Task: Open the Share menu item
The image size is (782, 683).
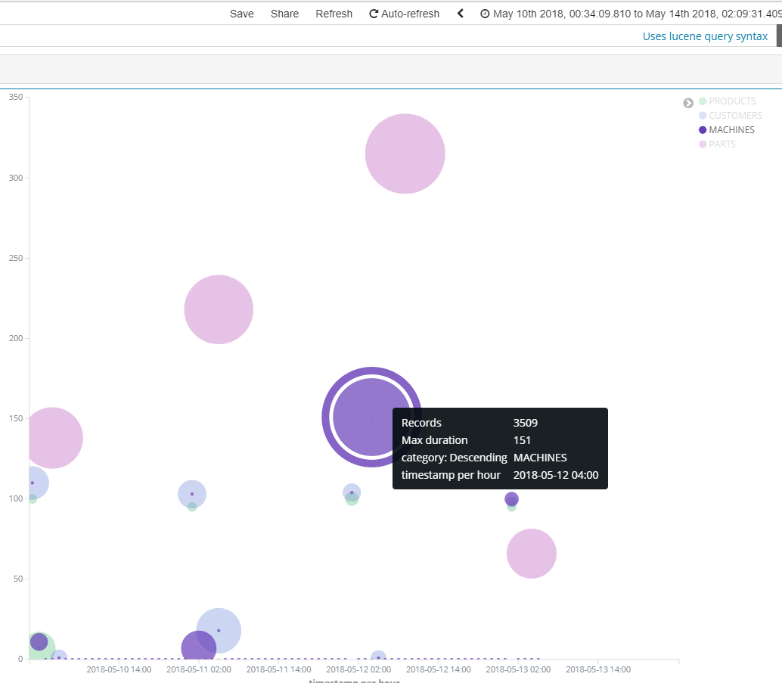Action: 285,14
